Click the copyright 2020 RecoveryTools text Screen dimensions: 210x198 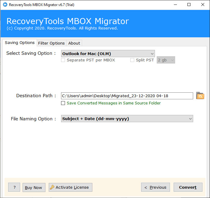point(62,28)
